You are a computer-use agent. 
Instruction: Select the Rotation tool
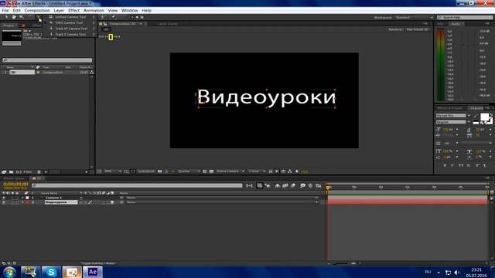click(x=31, y=17)
